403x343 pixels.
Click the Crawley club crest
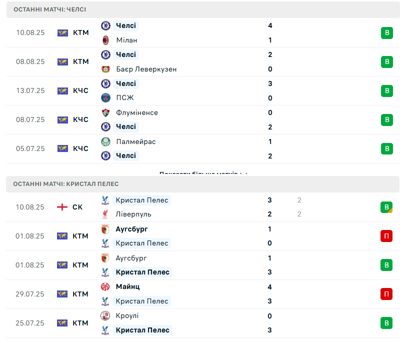(105, 315)
